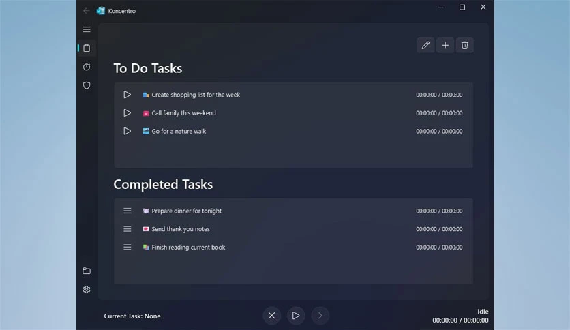Open the Pomodoro timer sidebar page
Image resolution: width=570 pixels, height=330 pixels.
coord(87,67)
